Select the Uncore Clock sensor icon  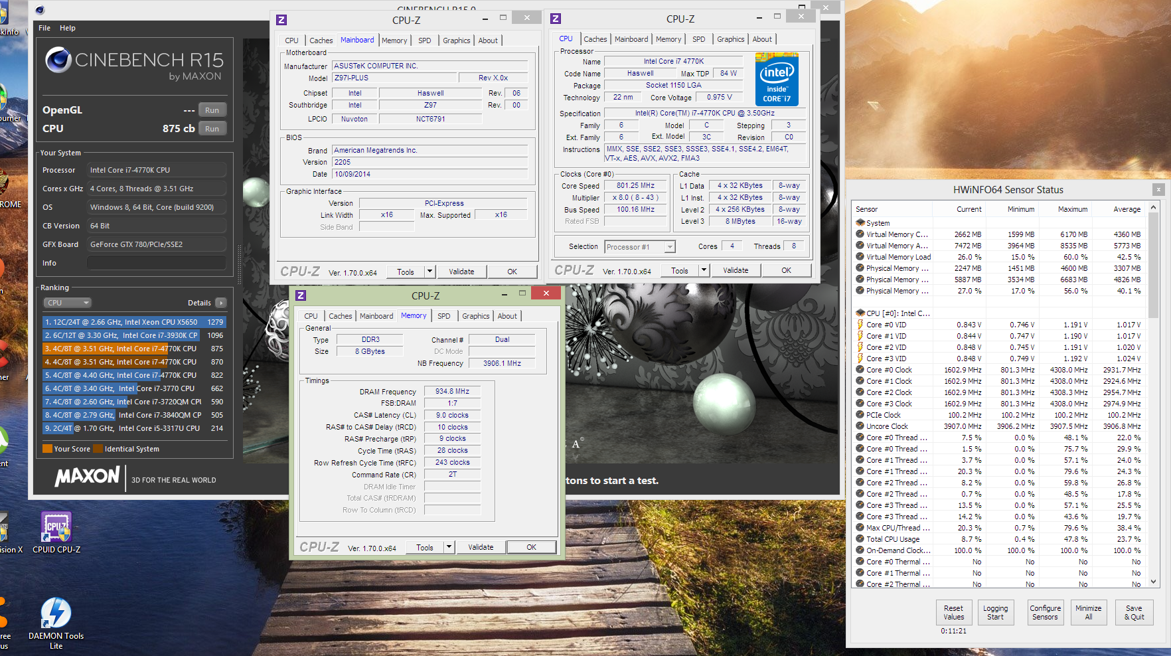[860, 426]
